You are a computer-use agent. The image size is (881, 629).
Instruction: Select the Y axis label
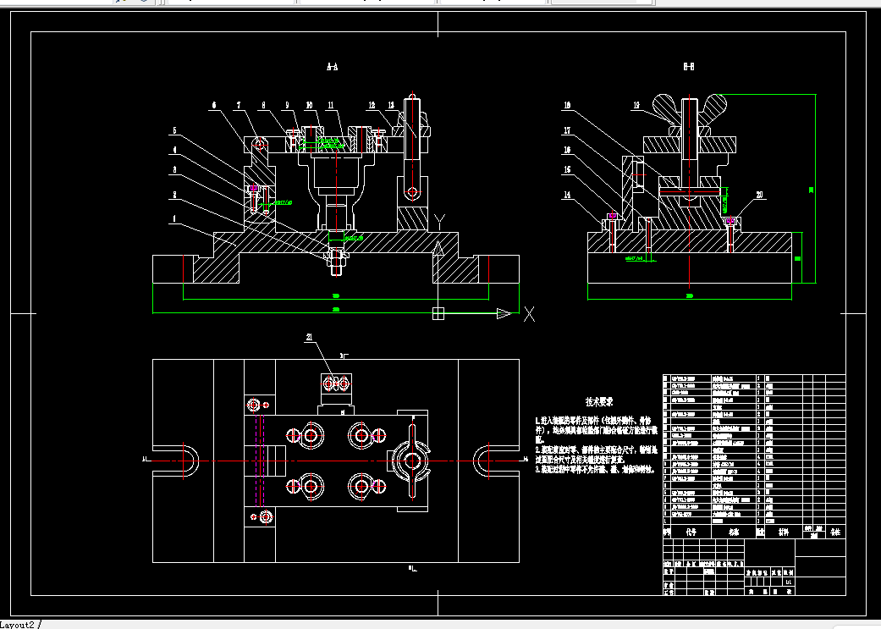(440, 220)
